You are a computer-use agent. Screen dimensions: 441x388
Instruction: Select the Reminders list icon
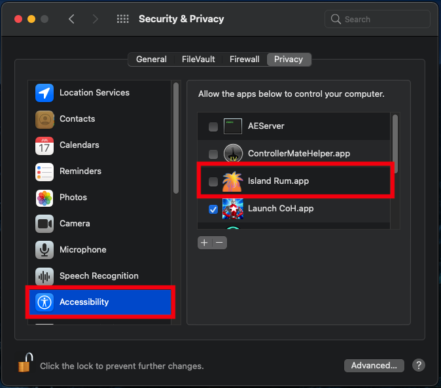[44, 171]
